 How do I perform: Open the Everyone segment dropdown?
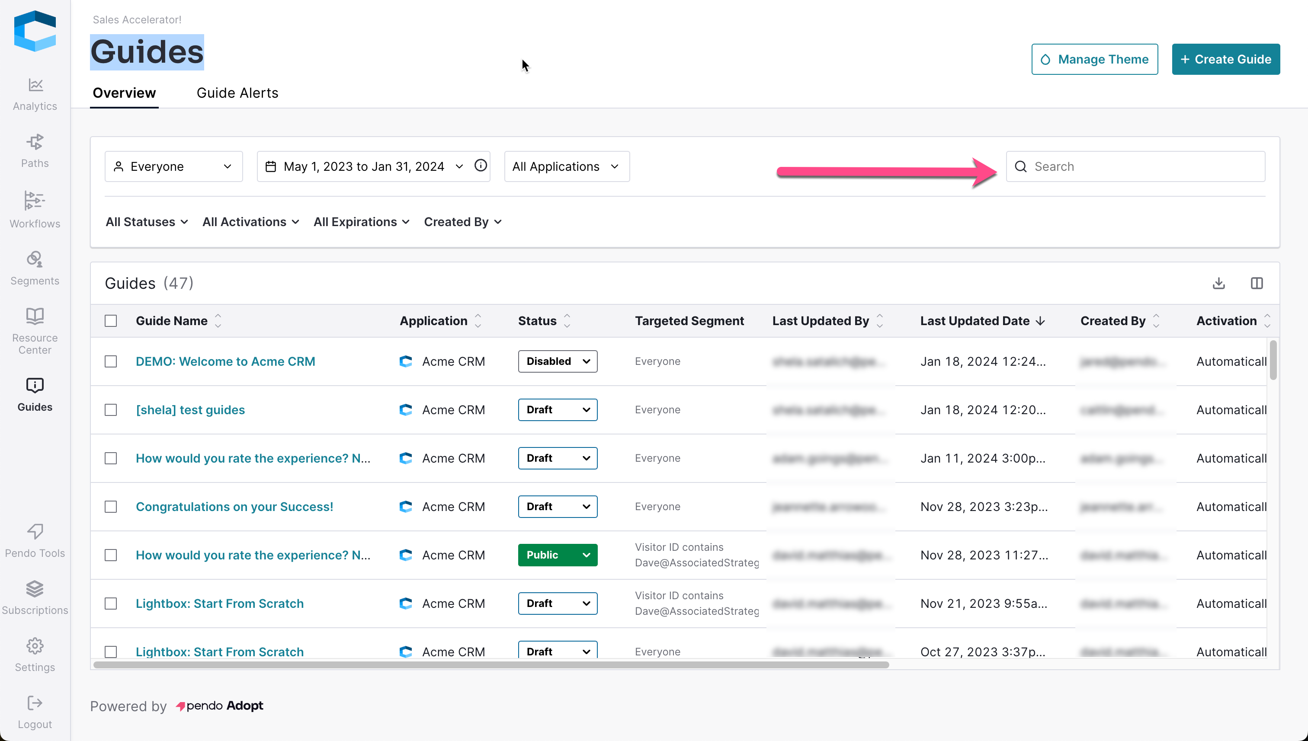(x=173, y=166)
